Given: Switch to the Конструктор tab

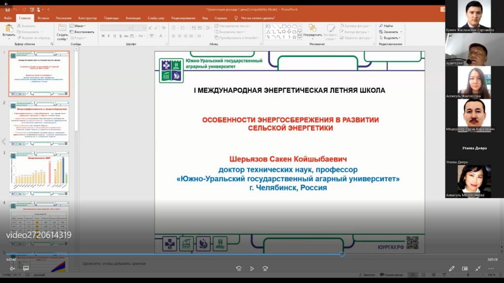Looking at the screenshot, I should [88, 18].
